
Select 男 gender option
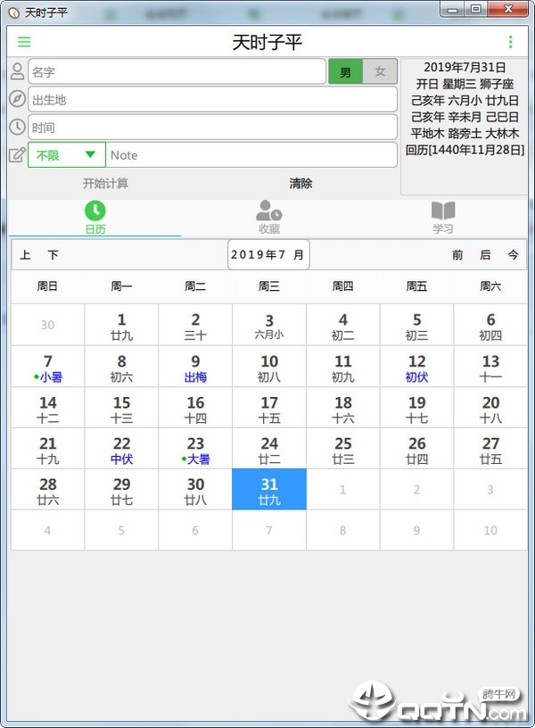345,71
